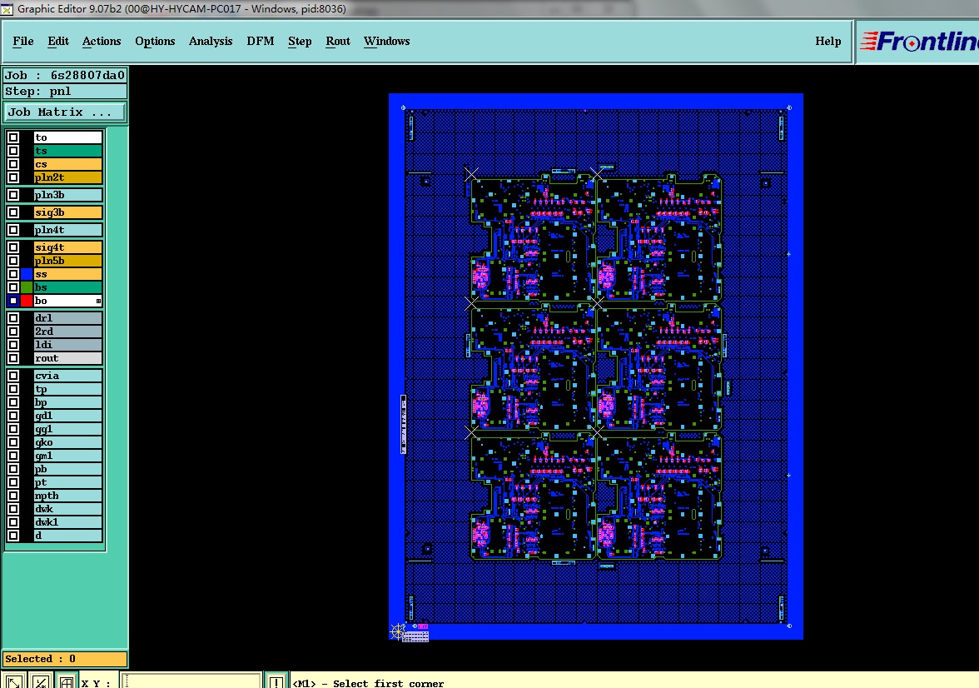The image size is (979, 688).
Task: Click the Selected : 0 status field
Action: coord(65,659)
